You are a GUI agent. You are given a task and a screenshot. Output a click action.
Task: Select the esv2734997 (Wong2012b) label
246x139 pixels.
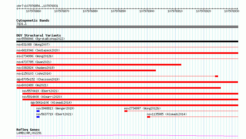pyautogui.click(x=142, y=108)
